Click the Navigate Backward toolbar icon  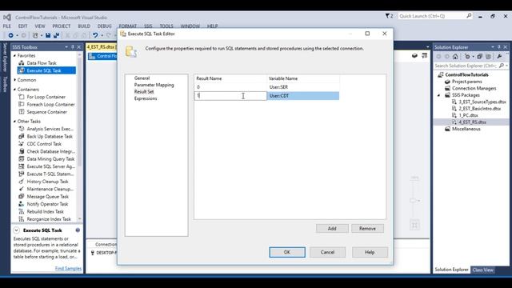click(10, 35)
